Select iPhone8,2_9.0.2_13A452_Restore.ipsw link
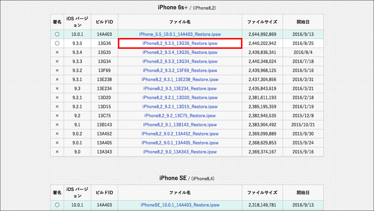 point(180,134)
